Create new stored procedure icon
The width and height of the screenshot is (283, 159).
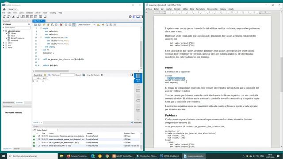(31, 17)
